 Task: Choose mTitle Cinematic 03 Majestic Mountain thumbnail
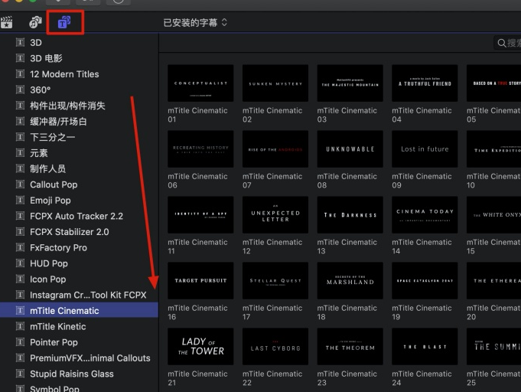pos(350,83)
